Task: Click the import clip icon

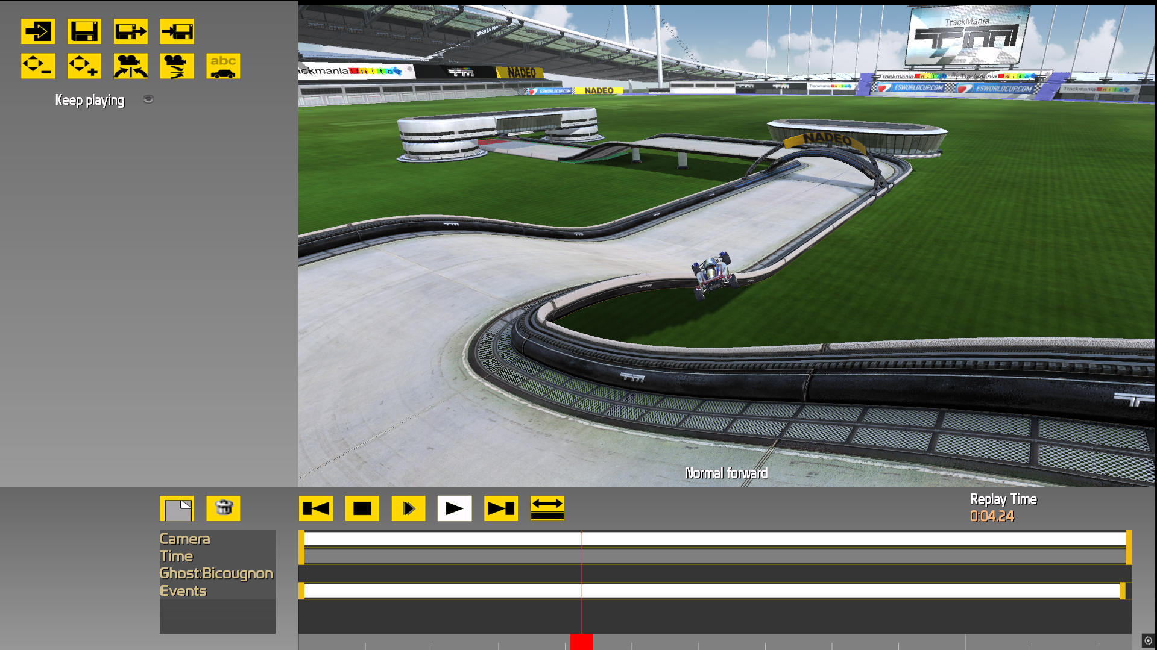Action: click(177, 31)
